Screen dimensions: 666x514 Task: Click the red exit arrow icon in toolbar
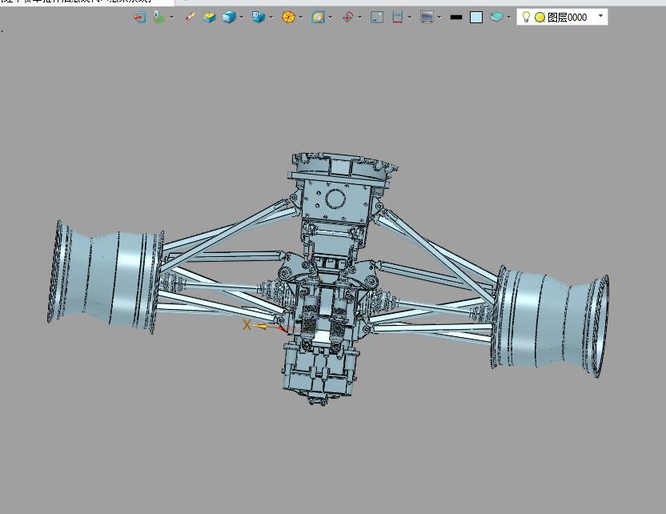(x=139, y=18)
